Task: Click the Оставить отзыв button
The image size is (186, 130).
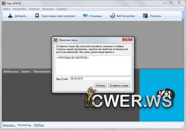Action: [x=119, y=85]
